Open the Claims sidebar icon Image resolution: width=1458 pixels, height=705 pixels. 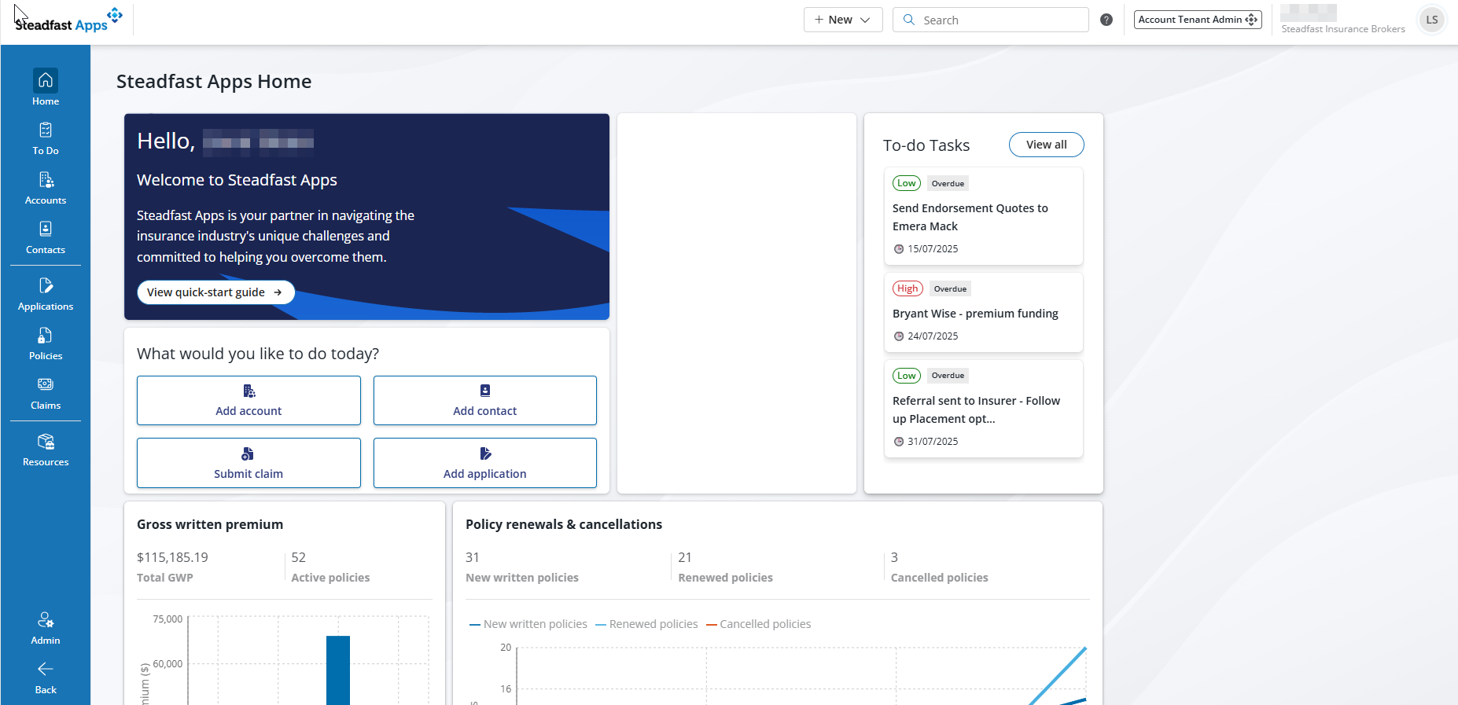pos(46,384)
